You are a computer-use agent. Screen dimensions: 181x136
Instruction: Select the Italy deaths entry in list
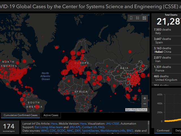point(165,31)
